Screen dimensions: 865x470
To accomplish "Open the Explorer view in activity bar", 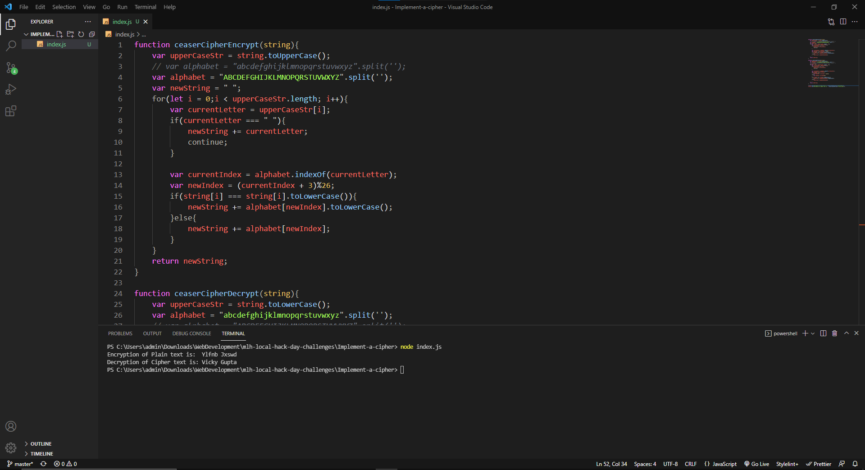I will (11, 24).
